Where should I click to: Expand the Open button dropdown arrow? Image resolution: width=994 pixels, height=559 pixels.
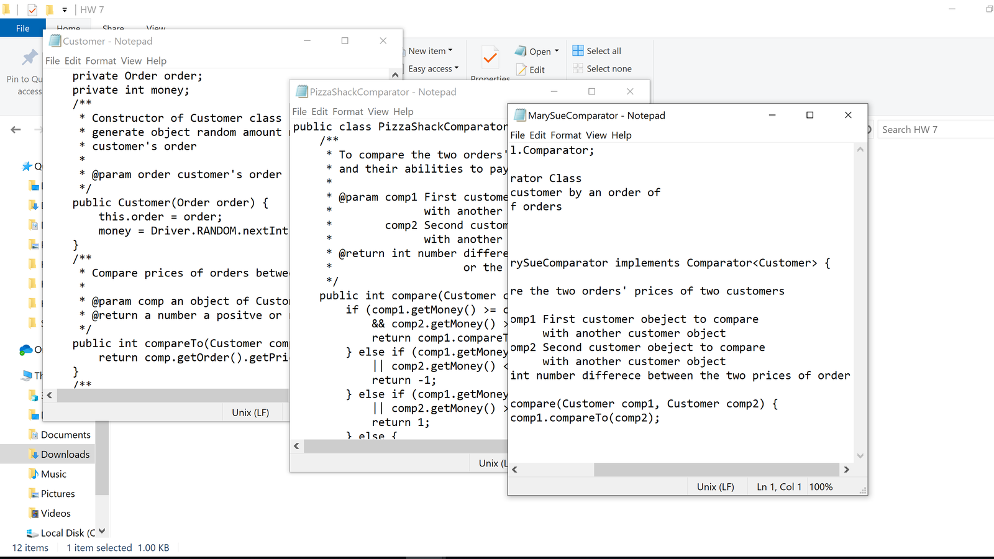tap(557, 52)
